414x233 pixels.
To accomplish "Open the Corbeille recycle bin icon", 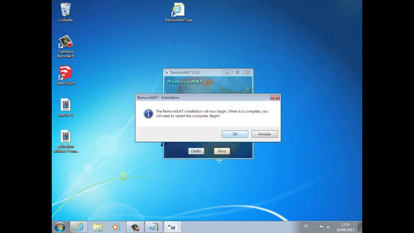I will pos(65,12).
